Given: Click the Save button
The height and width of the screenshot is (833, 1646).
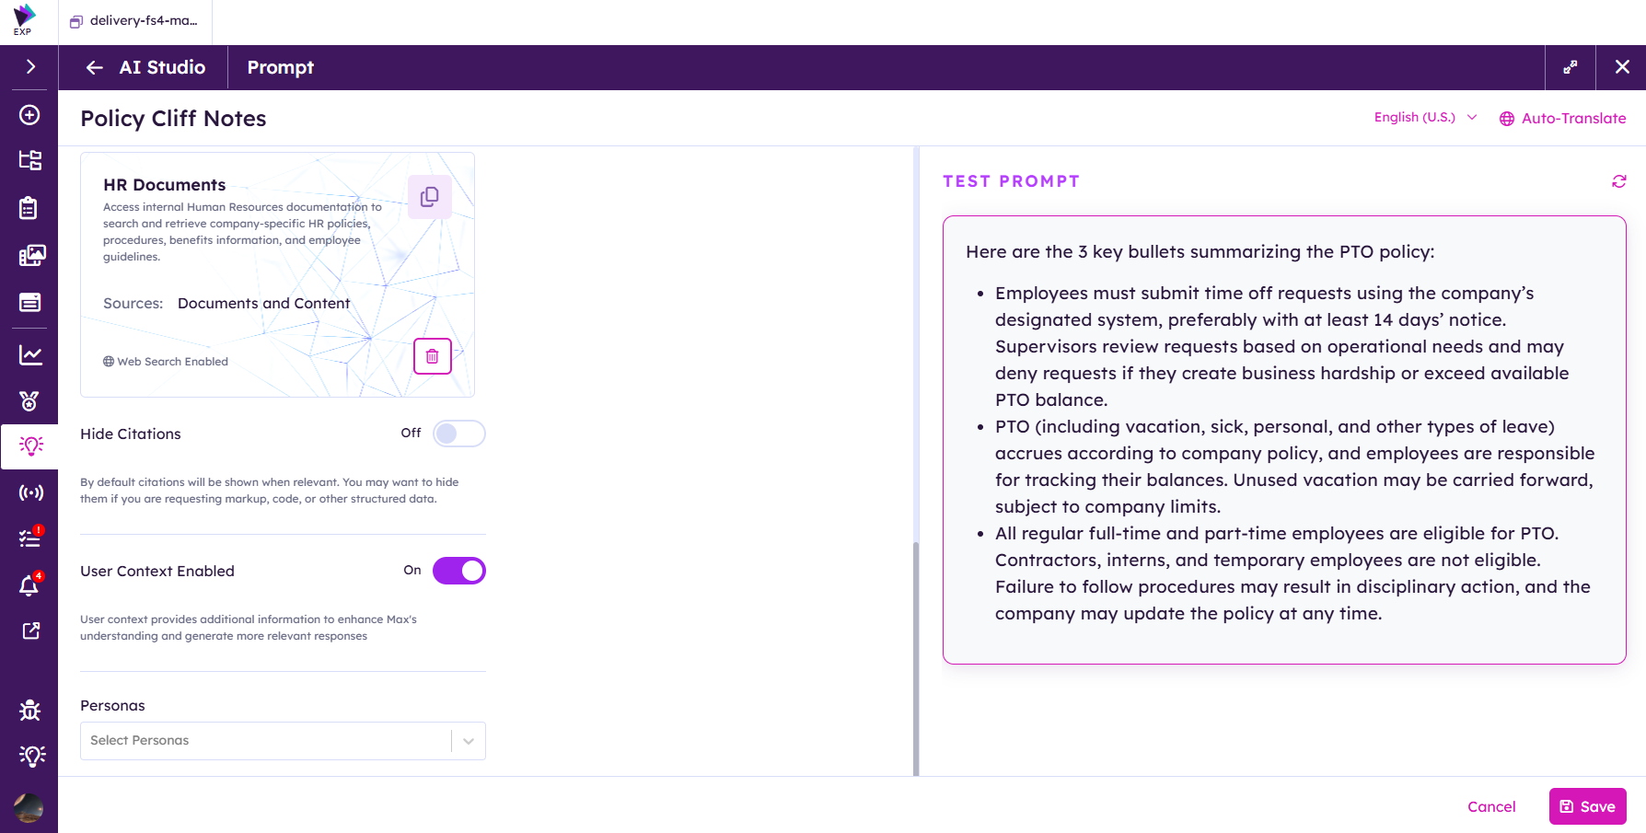Looking at the screenshot, I should click(1587, 806).
